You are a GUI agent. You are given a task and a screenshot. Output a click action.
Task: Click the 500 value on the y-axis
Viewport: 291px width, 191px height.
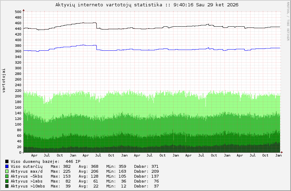(x=18, y=12)
